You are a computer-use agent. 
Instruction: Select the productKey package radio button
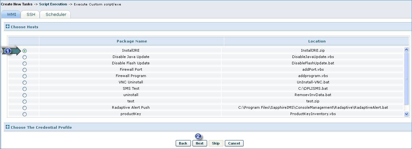click(x=24, y=114)
